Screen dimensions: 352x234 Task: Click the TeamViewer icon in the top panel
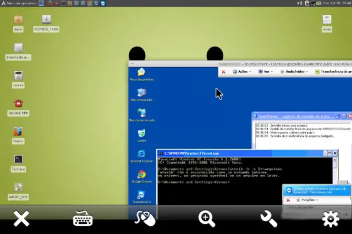coord(103,3)
